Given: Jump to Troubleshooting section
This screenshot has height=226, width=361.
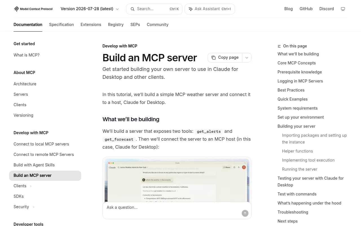Looking at the screenshot, I should pos(293,212).
